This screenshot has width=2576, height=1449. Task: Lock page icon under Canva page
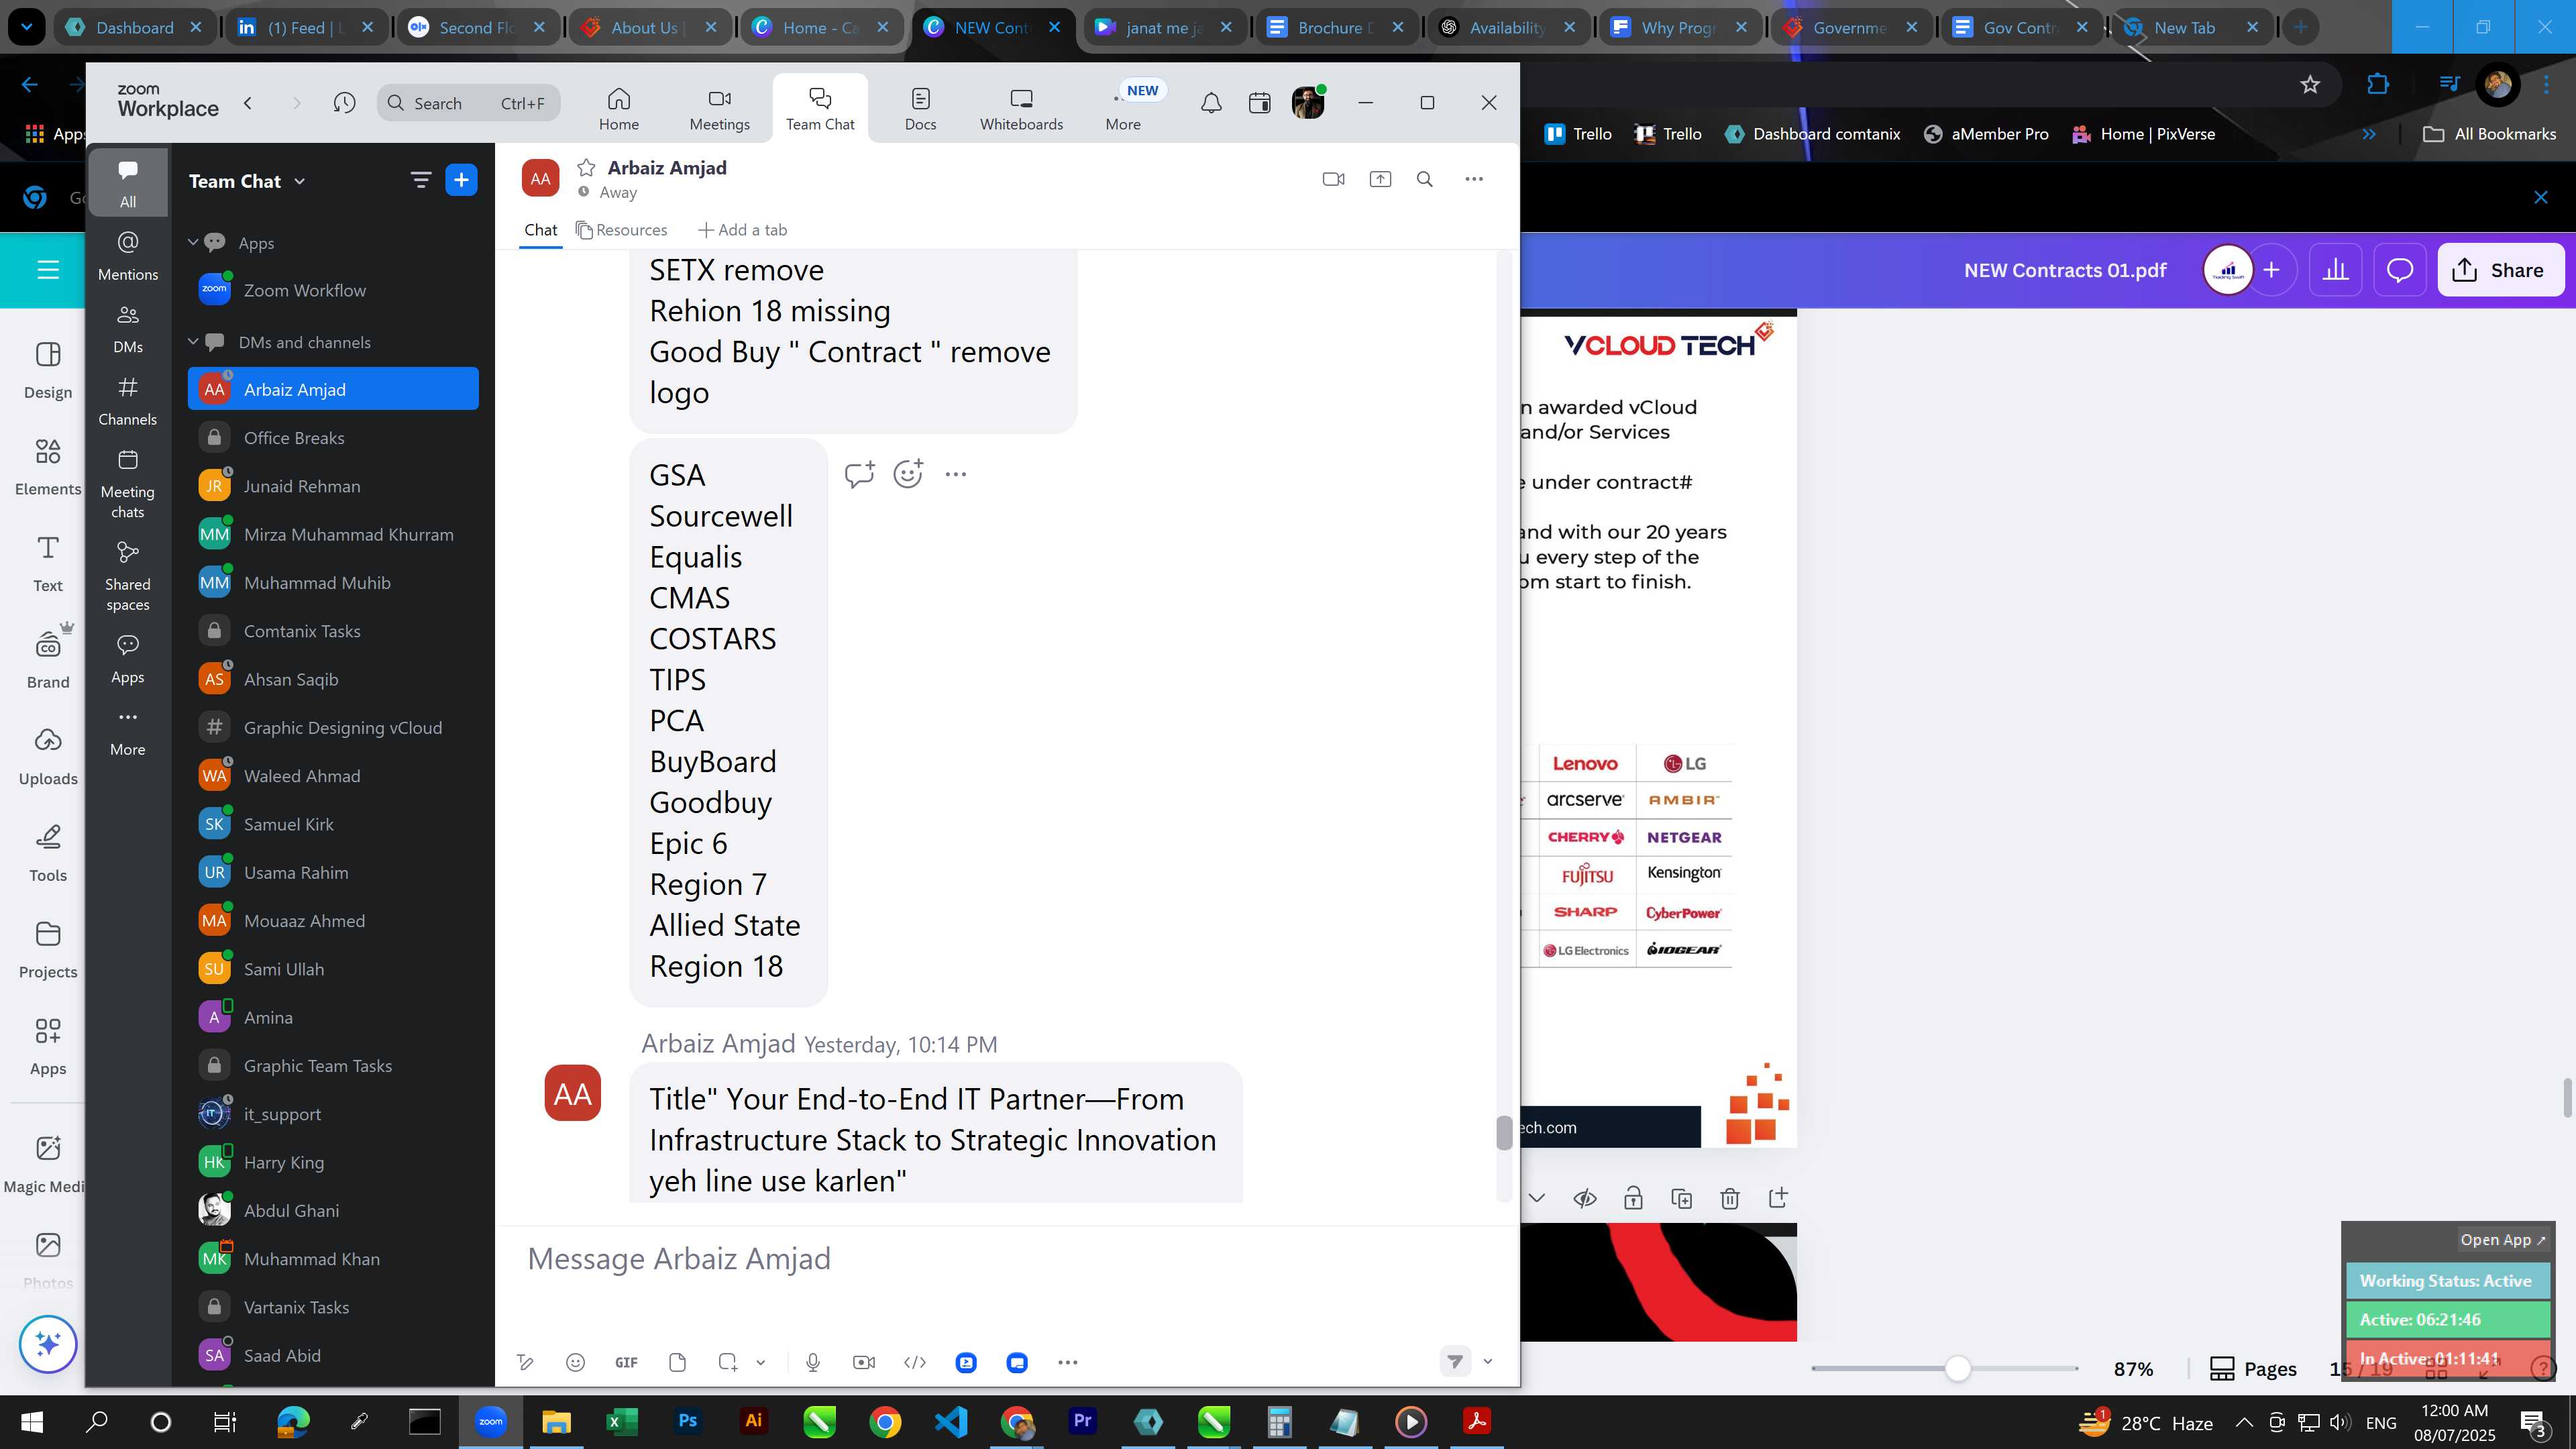click(1633, 1198)
